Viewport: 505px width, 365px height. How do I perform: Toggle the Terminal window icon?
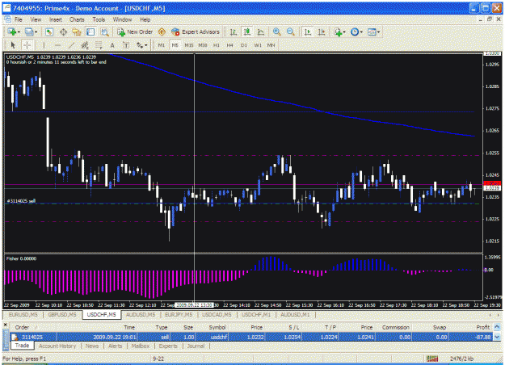coord(90,31)
